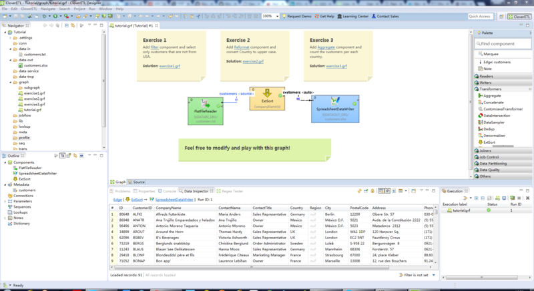Click the Filter link in Exercise 1
The width and height of the screenshot is (534, 291).
[155, 47]
